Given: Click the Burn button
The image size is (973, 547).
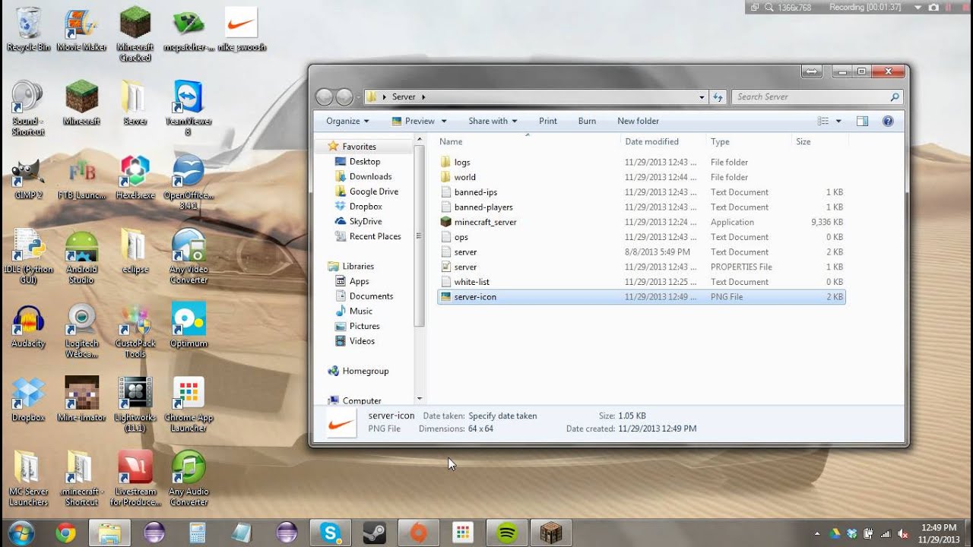Looking at the screenshot, I should 587,121.
